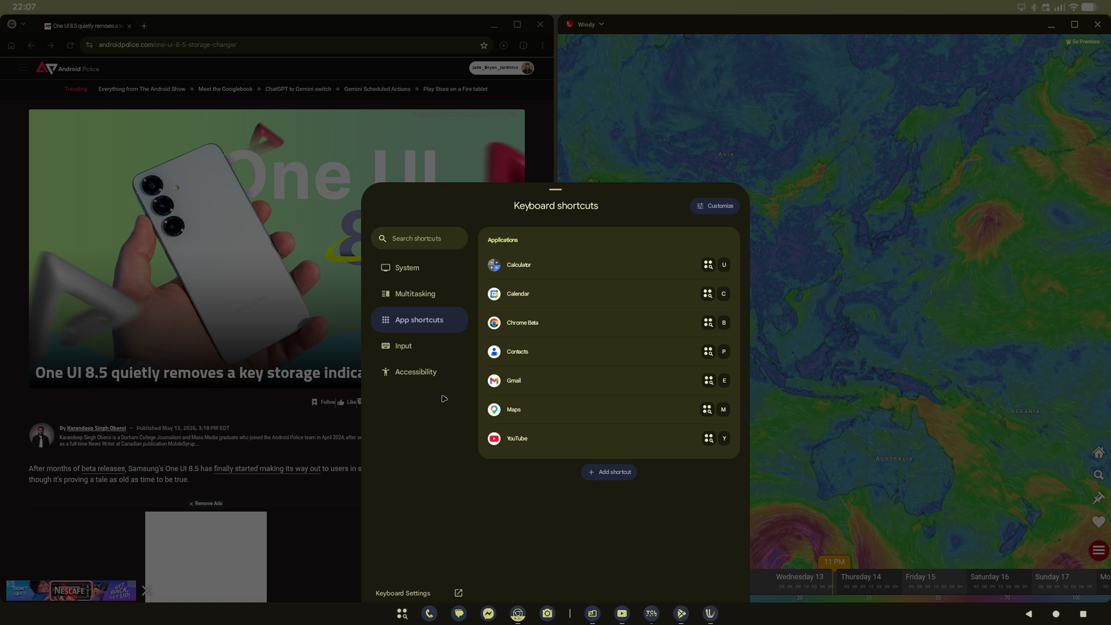Click the Chrome Beta icon in list
Screen dimensions: 1111x625
(x=494, y=323)
